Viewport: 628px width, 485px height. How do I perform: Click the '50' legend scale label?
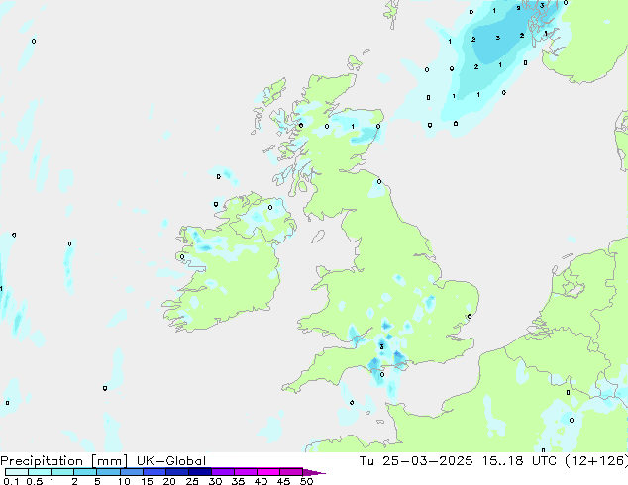click(307, 481)
